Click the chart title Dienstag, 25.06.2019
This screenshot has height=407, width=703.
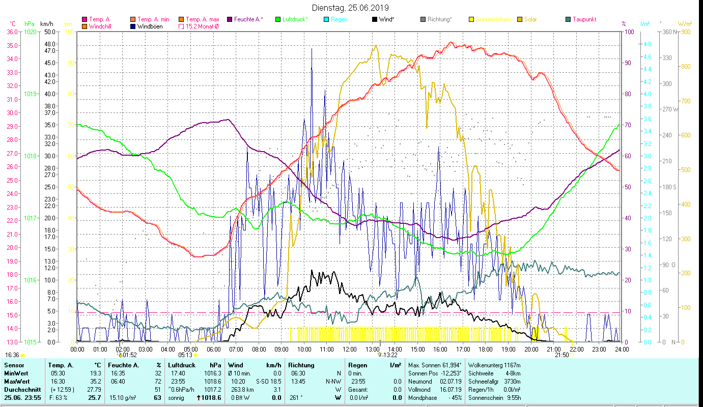click(350, 8)
